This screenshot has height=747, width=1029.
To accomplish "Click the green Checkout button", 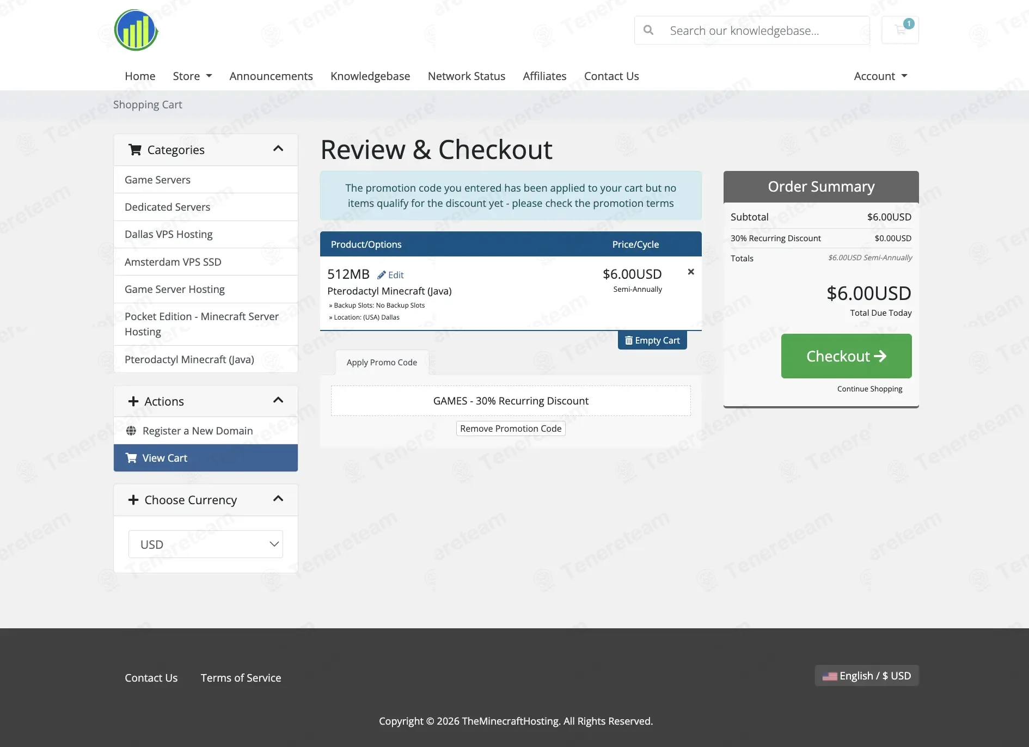I will click(846, 356).
